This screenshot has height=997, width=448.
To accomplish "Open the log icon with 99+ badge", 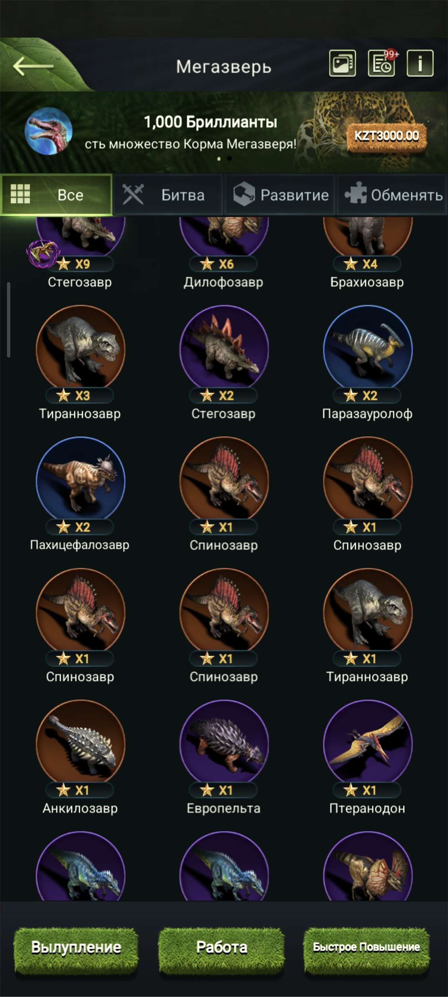I will pos(382,64).
